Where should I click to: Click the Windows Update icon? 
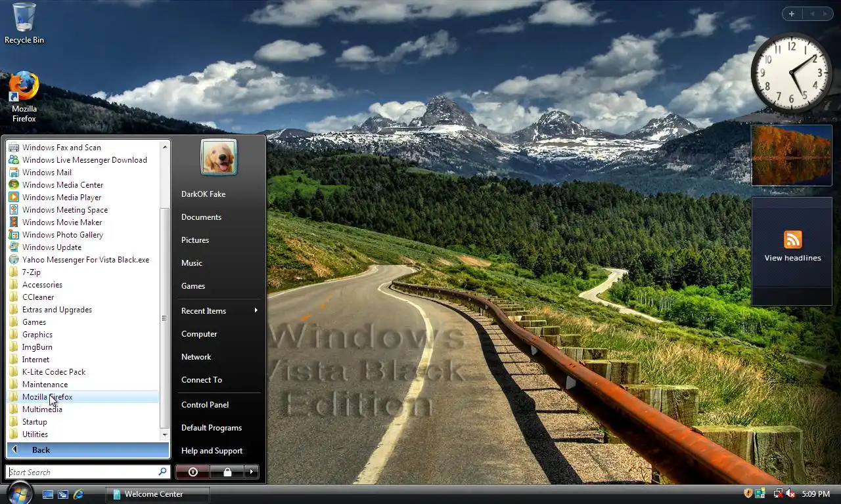[14, 247]
